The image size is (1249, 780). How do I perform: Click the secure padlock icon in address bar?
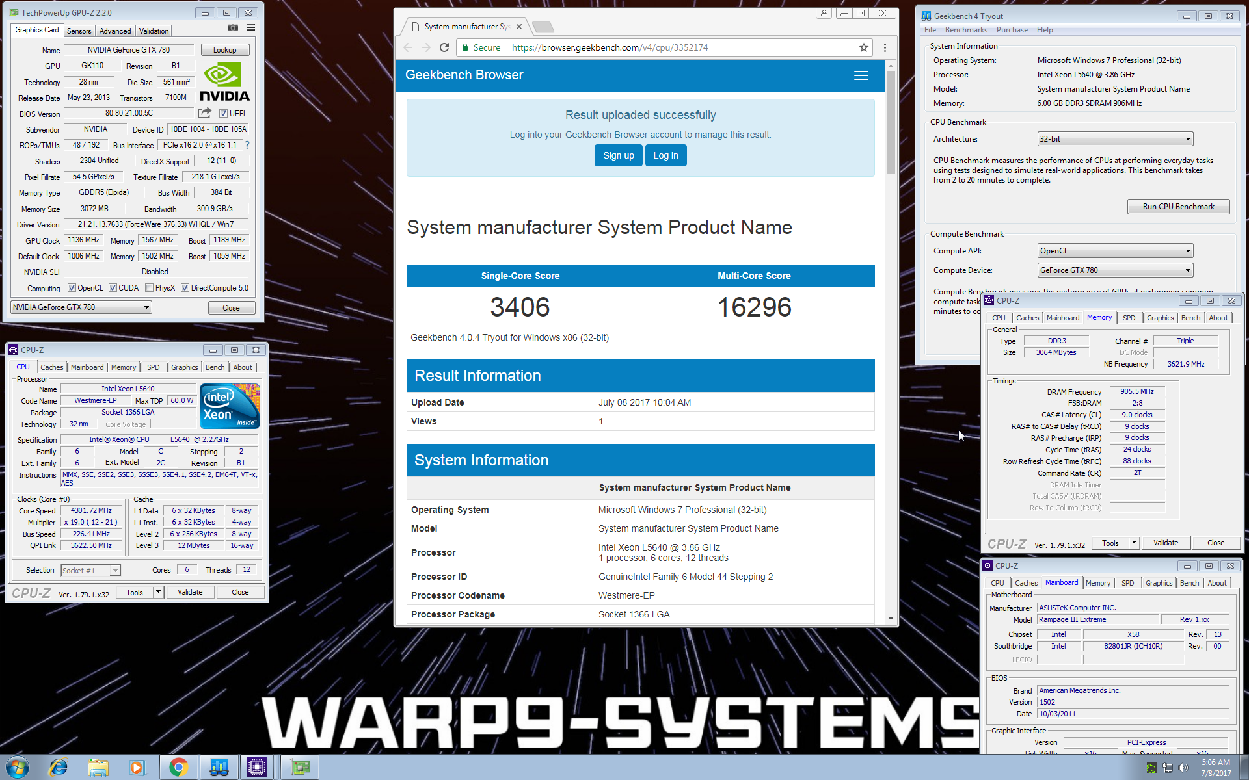[465, 47]
